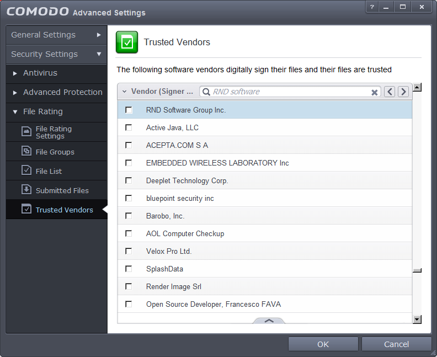The height and width of the screenshot is (357, 437).
Task: Open File Groups page
Action: [56, 152]
